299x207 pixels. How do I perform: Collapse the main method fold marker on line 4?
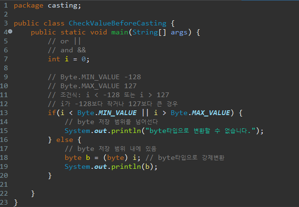pos(10,32)
